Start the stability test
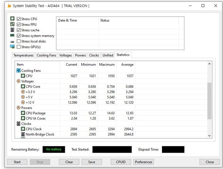 (17, 162)
